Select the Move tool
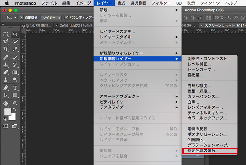This screenshot has height=165, width=246. tap(16, 34)
